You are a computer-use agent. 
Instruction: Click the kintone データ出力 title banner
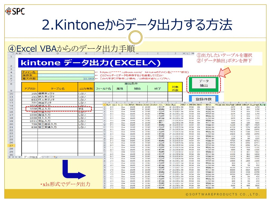[x=100, y=63]
